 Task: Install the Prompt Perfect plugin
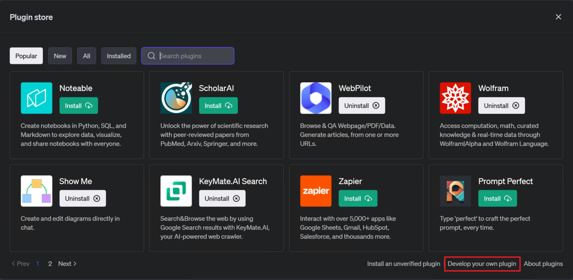click(498, 198)
